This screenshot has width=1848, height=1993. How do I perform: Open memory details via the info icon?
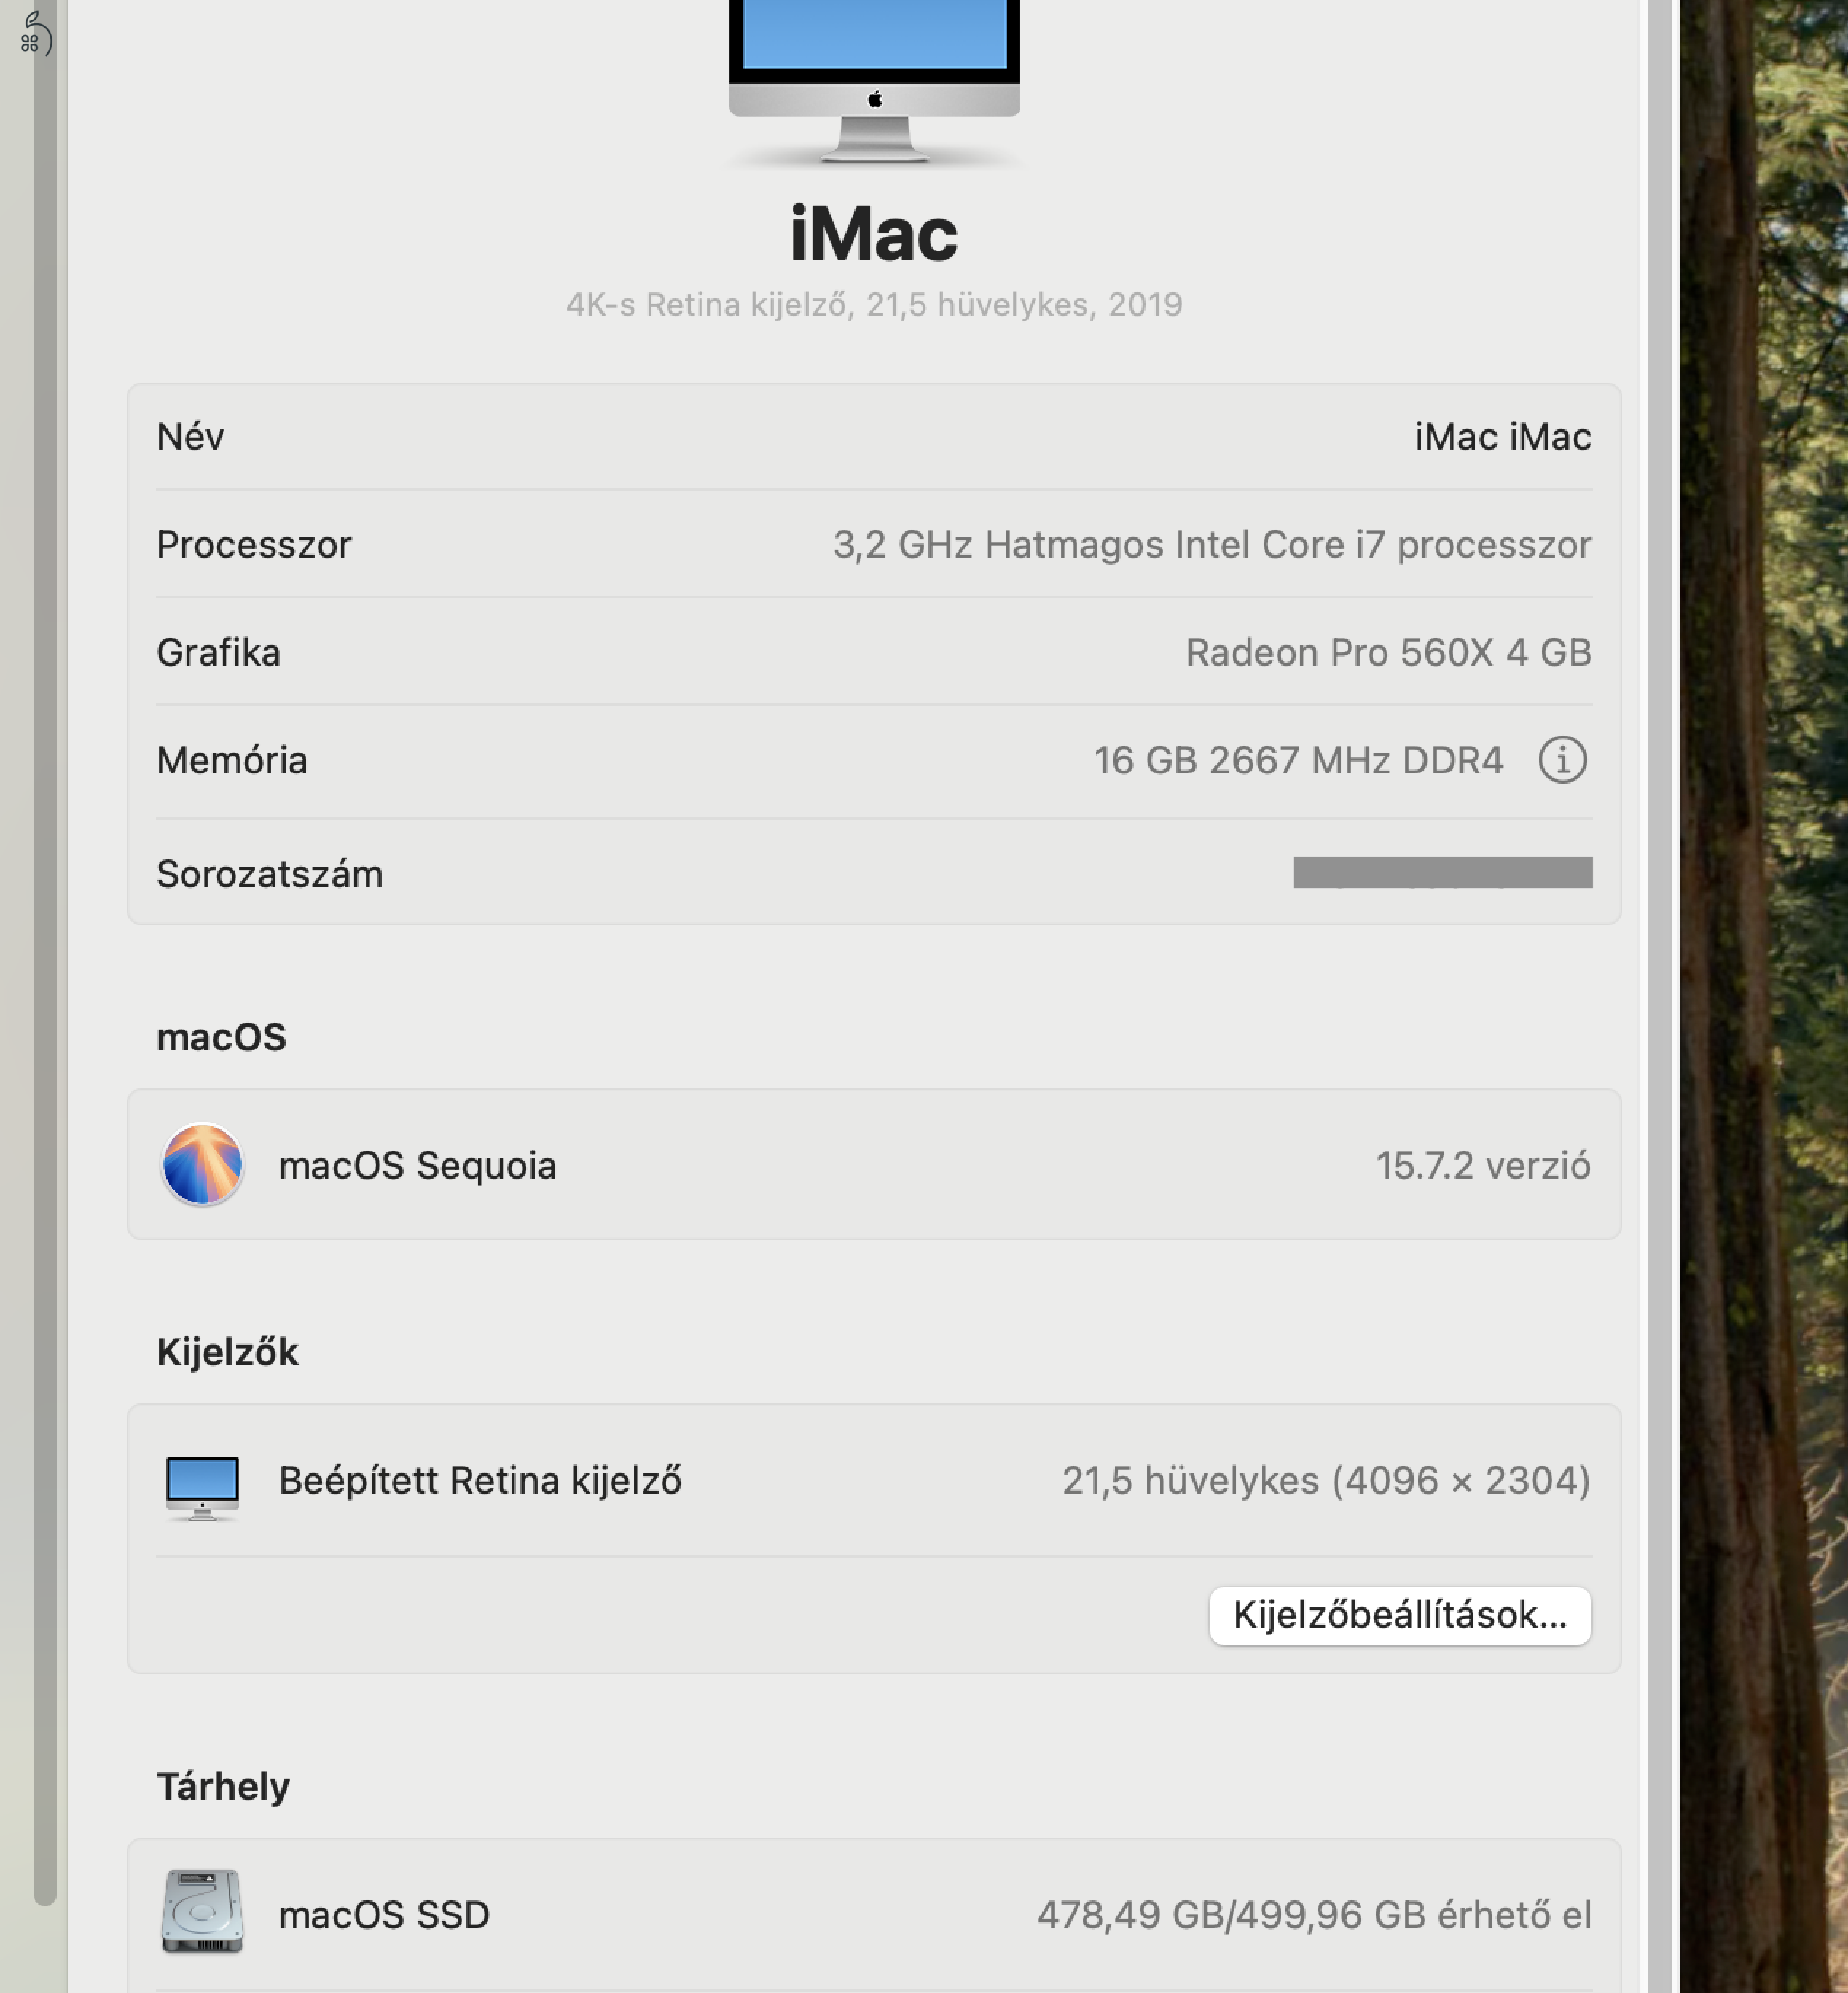1562,760
